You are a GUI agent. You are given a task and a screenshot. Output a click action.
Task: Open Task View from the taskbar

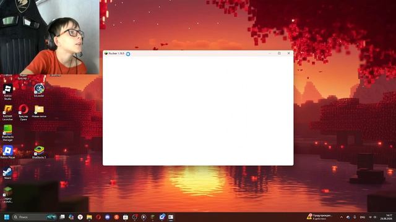[62, 217]
